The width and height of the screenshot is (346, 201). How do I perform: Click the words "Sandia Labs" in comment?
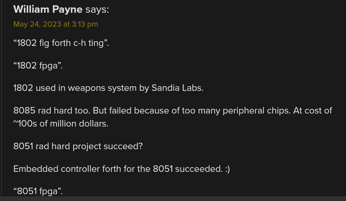coord(177,88)
